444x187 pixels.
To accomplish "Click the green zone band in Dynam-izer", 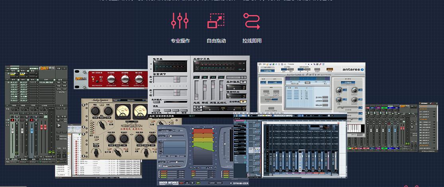I will tap(202, 145).
